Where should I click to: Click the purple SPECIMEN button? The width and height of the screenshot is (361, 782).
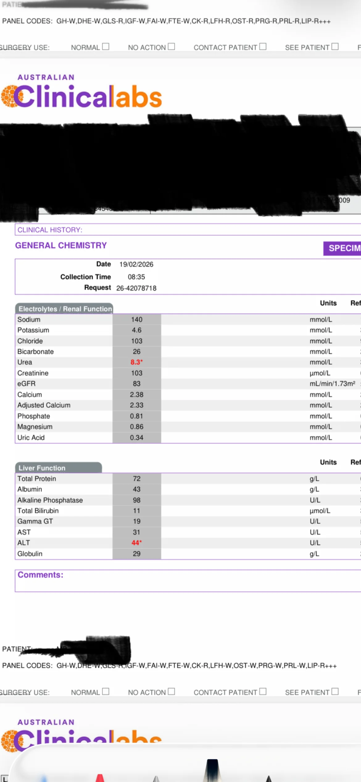tap(342, 248)
